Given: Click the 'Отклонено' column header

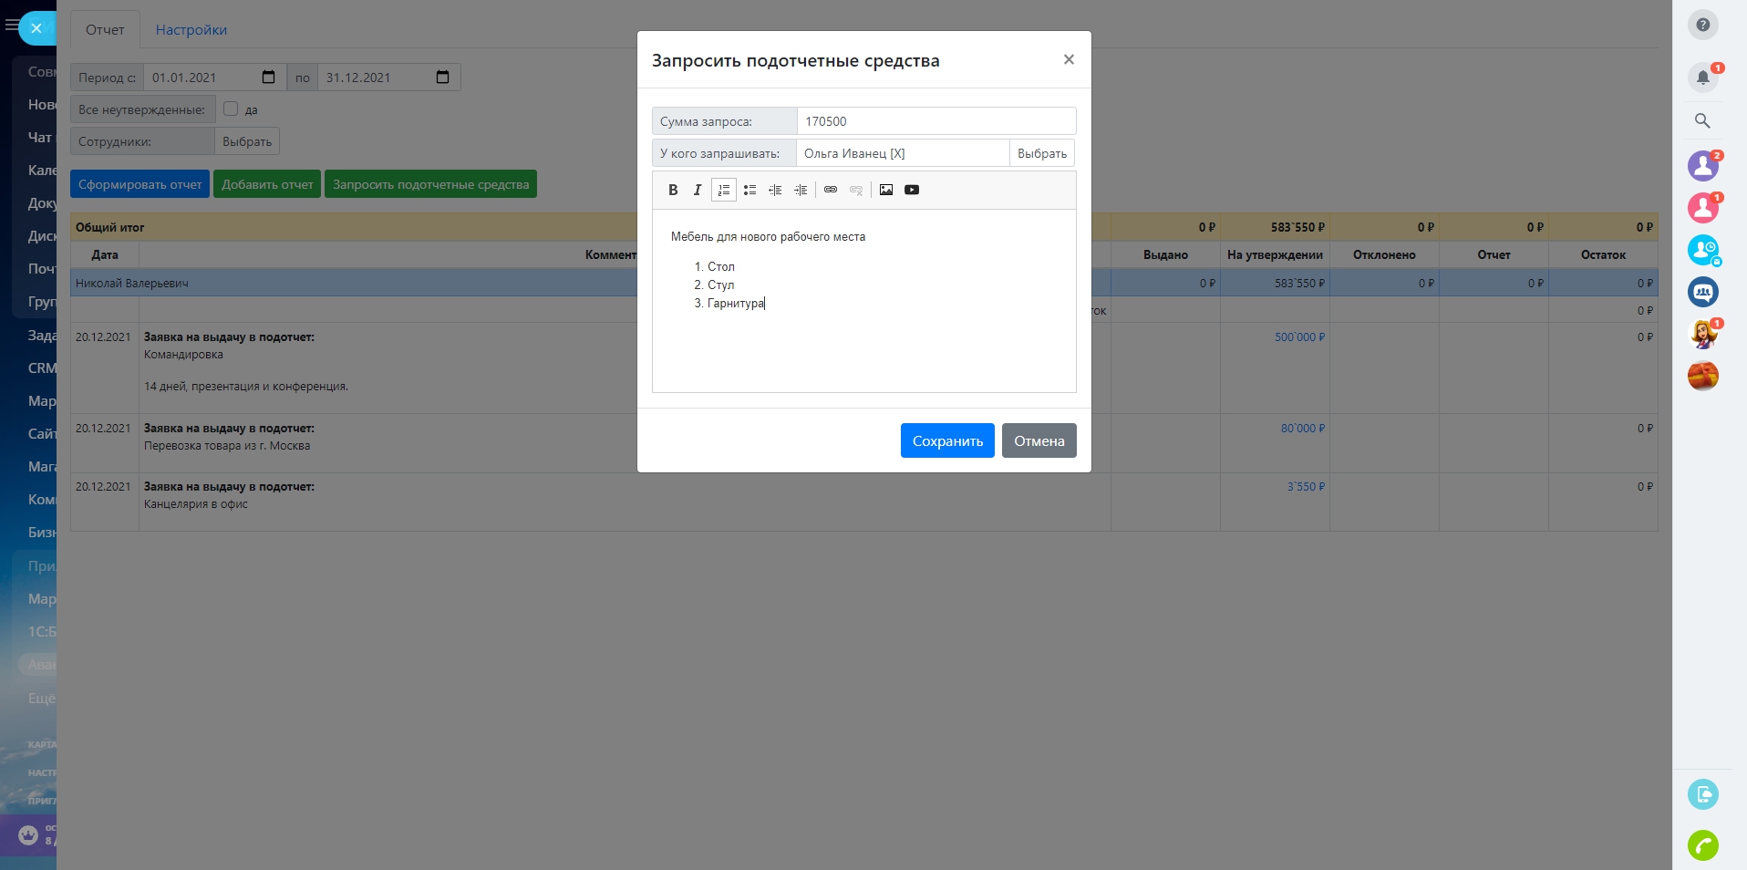Looking at the screenshot, I should [1384, 254].
